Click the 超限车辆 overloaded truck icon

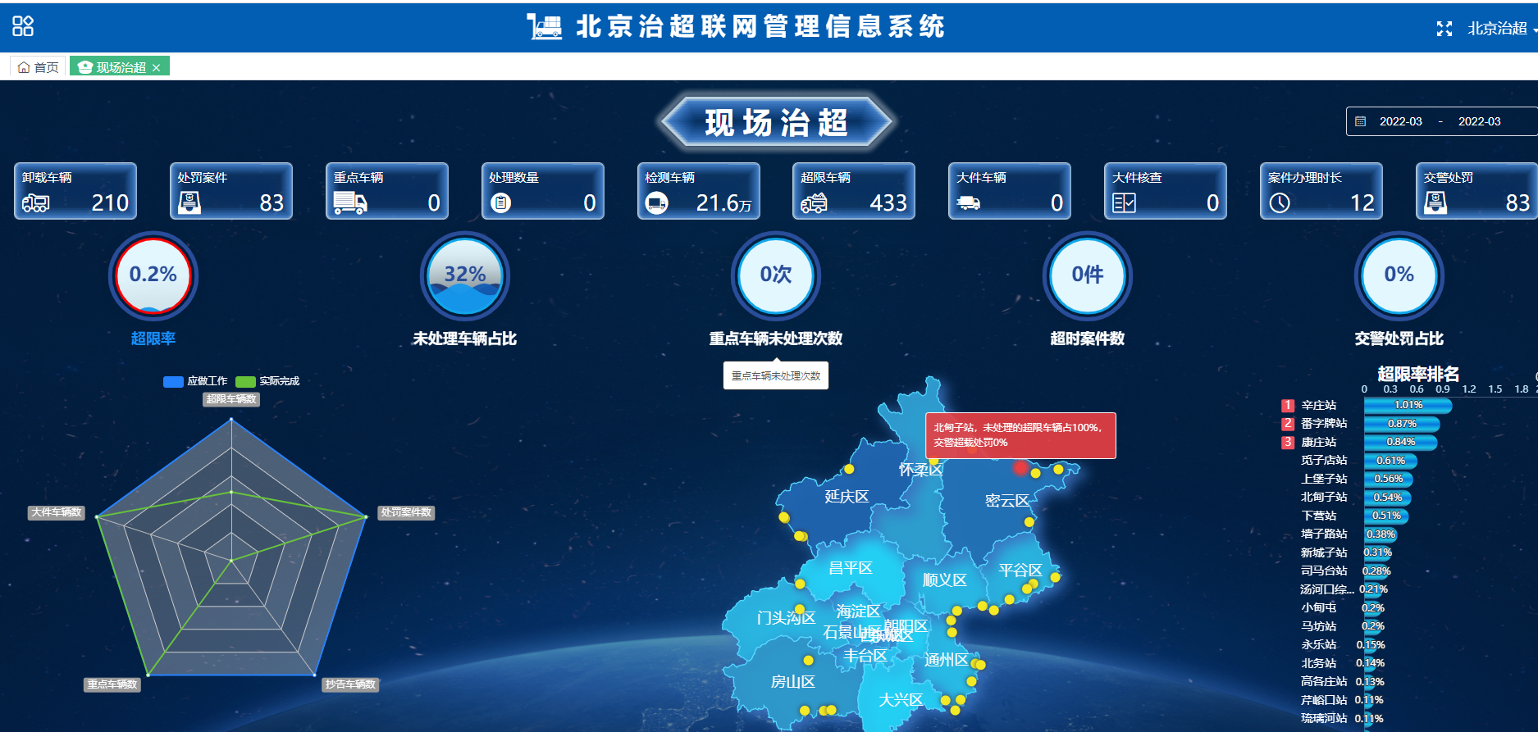point(814,202)
